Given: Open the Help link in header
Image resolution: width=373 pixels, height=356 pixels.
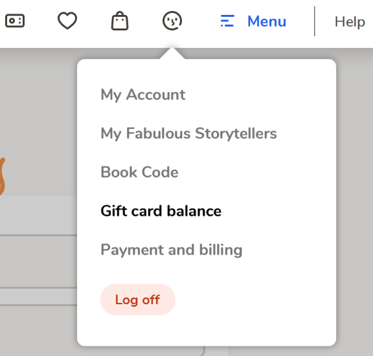Looking at the screenshot, I should click(x=350, y=22).
